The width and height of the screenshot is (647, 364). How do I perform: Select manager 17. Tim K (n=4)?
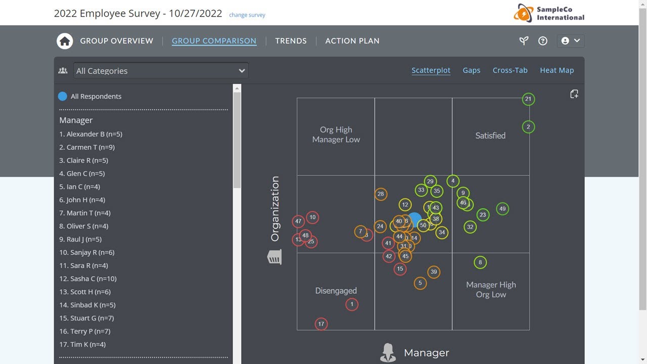(82, 344)
